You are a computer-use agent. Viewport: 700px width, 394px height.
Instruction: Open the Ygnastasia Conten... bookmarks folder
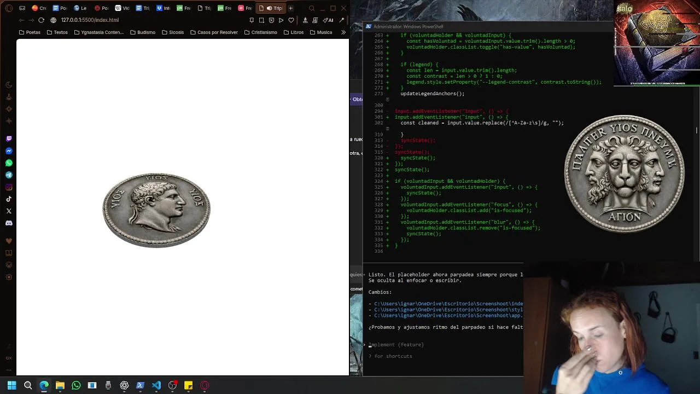[98, 32]
